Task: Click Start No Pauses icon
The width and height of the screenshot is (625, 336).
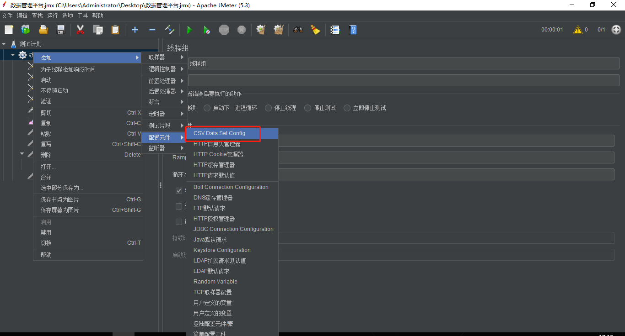Action: tap(207, 30)
